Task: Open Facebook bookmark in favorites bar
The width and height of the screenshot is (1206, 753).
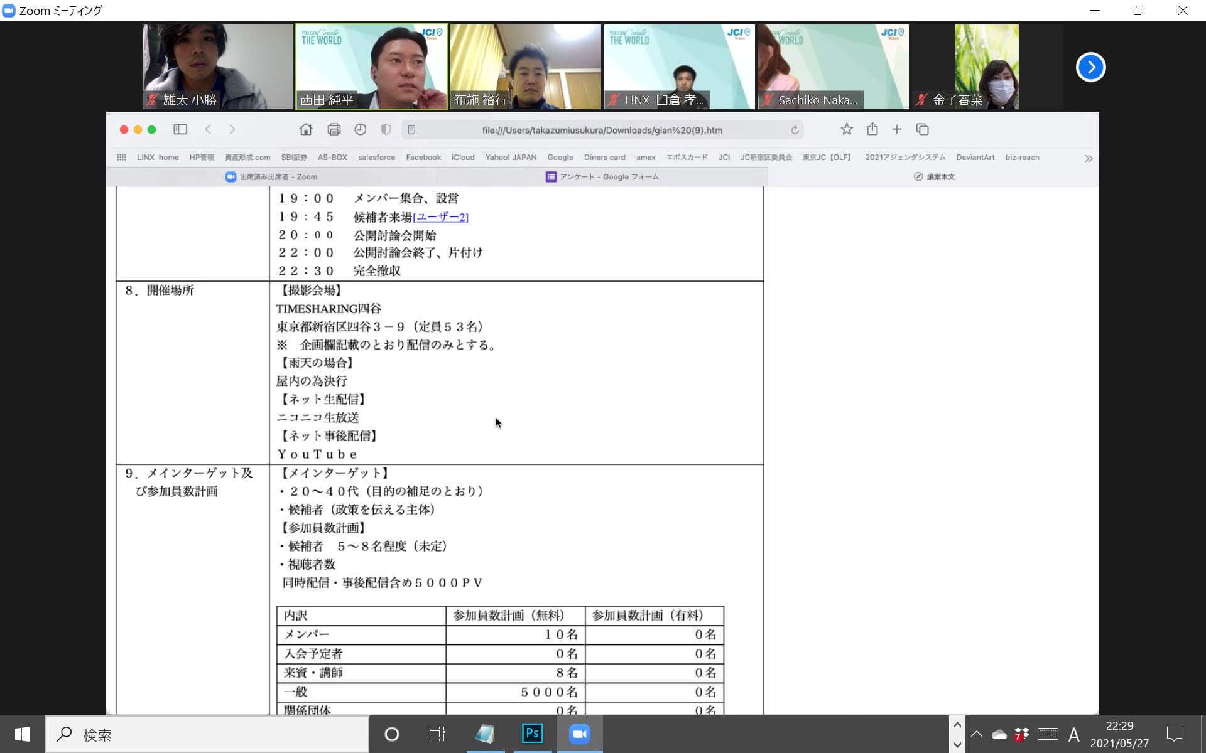Action: [x=423, y=158]
